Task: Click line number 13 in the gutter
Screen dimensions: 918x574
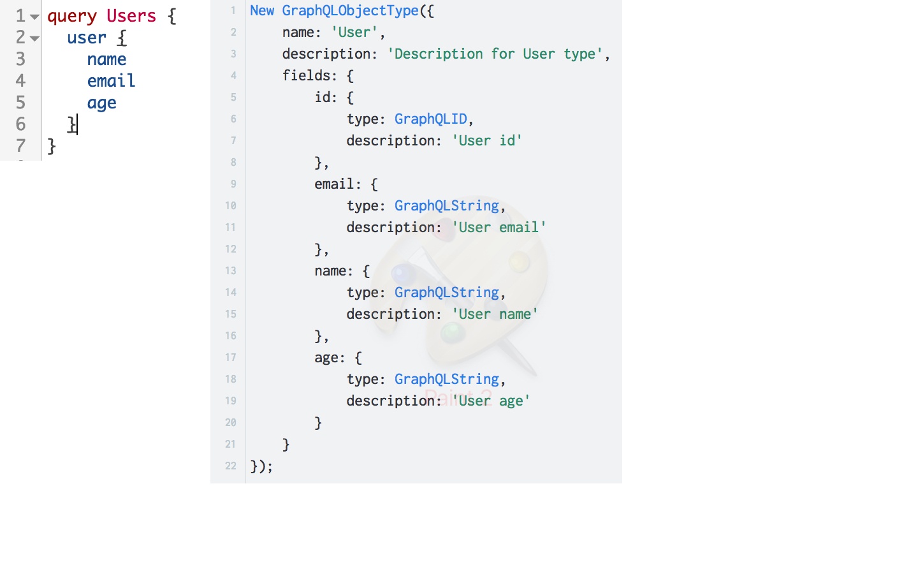Action: (230, 270)
